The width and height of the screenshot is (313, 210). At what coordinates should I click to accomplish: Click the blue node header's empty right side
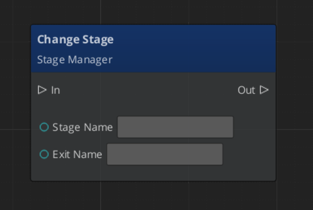(x=213, y=49)
